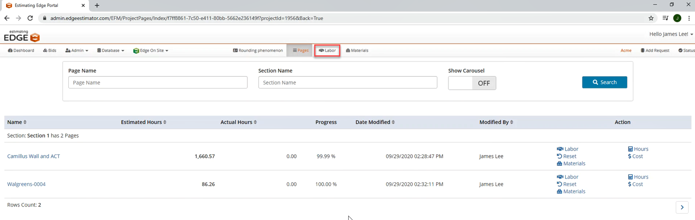Focus the Page Name input field
695x220 pixels.
coord(158,82)
